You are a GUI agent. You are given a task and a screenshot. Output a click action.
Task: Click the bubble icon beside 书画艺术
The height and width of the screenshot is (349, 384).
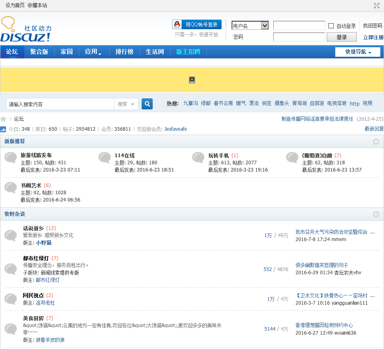point(11,187)
